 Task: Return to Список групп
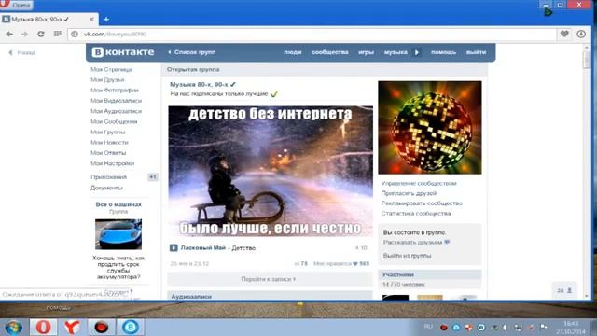pyautogui.click(x=191, y=52)
